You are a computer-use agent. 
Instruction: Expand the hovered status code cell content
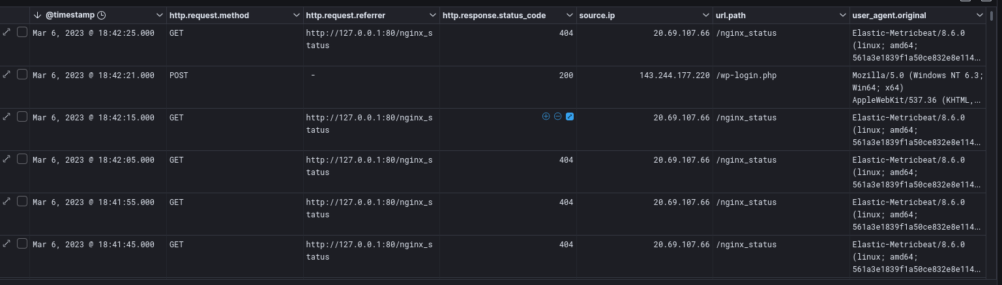(x=569, y=116)
